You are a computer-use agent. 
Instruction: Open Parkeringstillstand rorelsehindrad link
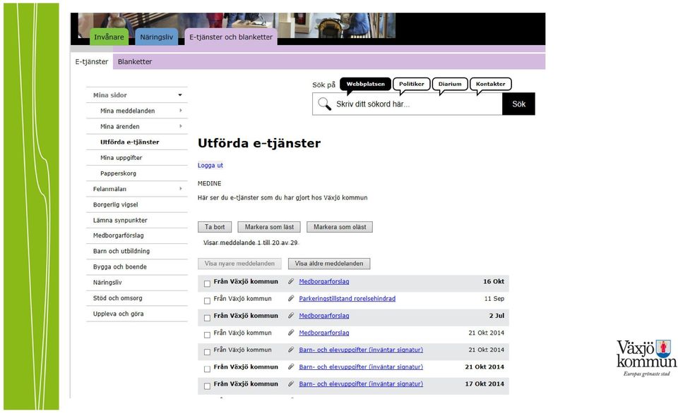(347, 299)
